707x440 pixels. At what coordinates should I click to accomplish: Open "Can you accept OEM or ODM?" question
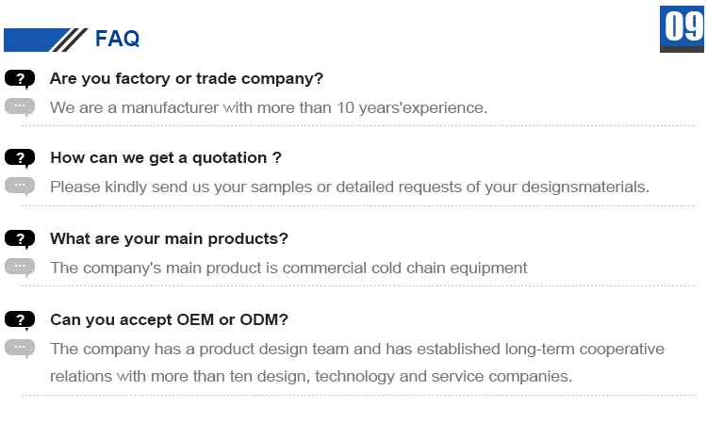point(169,319)
